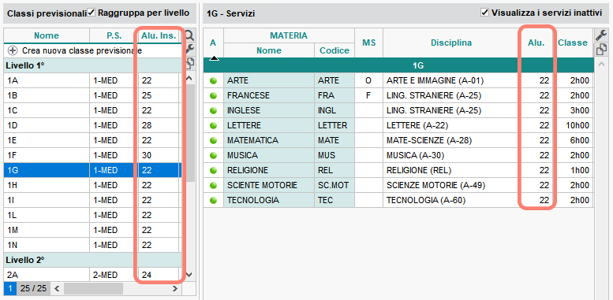
Task: Click the plus icon to create new class
Action: pos(13,50)
